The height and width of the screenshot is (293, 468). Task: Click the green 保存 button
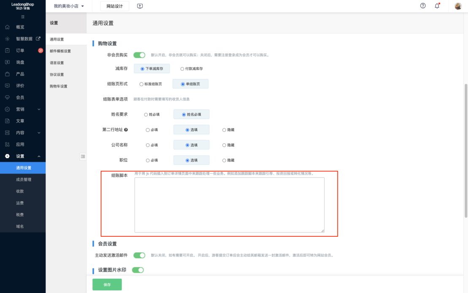click(x=107, y=285)
